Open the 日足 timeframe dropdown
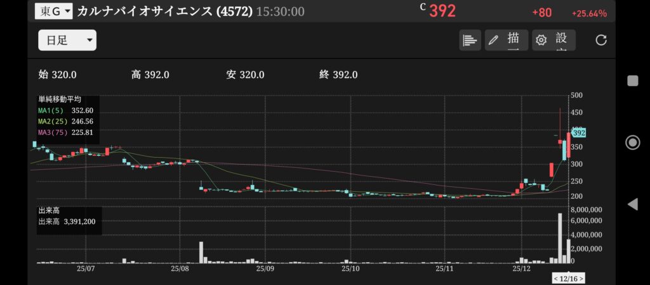The height and width of the screenshot is (285, 650). [x=67, y=41]
